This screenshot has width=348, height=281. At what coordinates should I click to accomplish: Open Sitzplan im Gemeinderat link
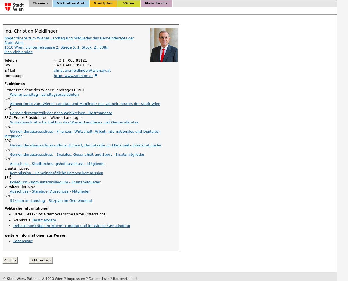point(70,201)
